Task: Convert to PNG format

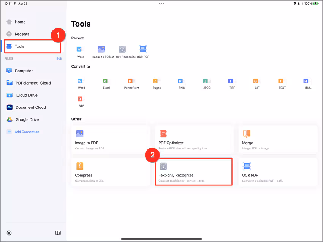Action: (182, 83)
